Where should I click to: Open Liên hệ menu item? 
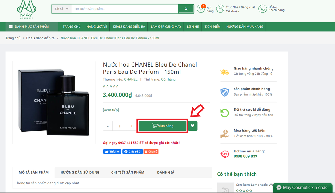pyautogui.click(x=193, y=27)
